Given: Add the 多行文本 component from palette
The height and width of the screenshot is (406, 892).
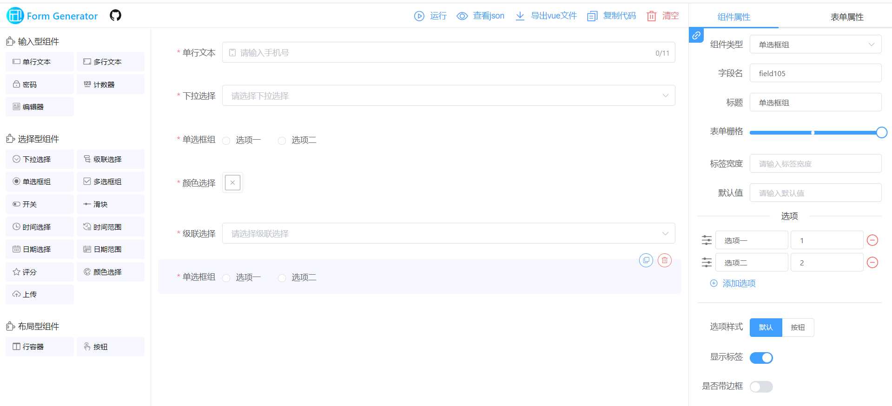Looking at the screenshot, I should pos(111,62).
